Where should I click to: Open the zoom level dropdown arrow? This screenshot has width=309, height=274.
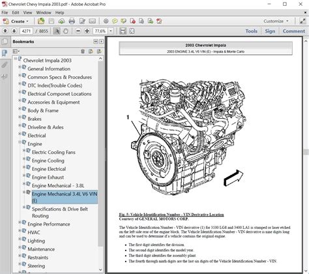tap(111, 31)
